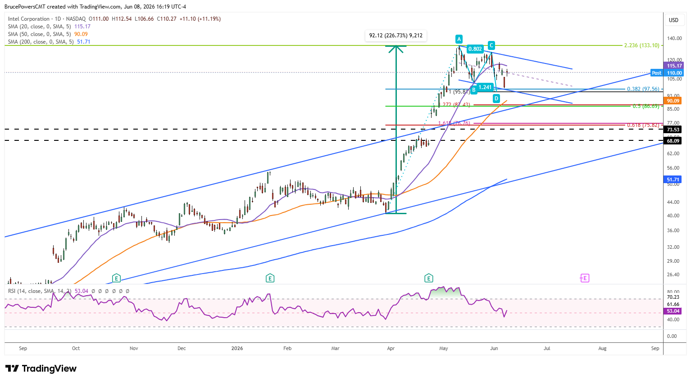691x382 pixels.
Task: Click the 0.802 ratio label
Action: (475, 49)
